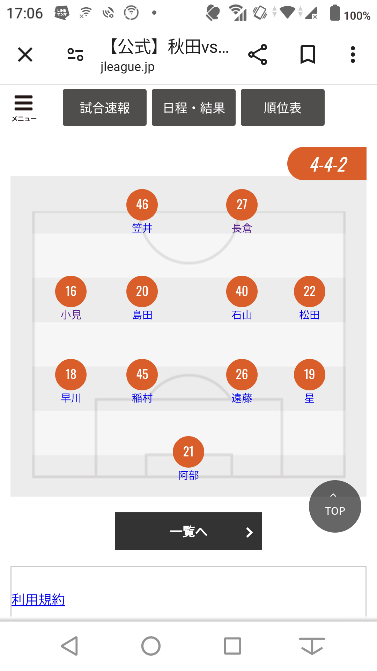Tap the jleague.jp address text
377x671 pixels.
pyautogui.click(x=127, y=66)
